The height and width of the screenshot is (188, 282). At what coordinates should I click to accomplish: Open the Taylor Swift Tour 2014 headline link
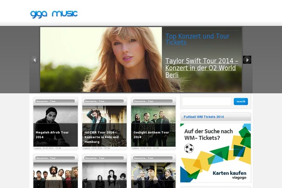202,68
